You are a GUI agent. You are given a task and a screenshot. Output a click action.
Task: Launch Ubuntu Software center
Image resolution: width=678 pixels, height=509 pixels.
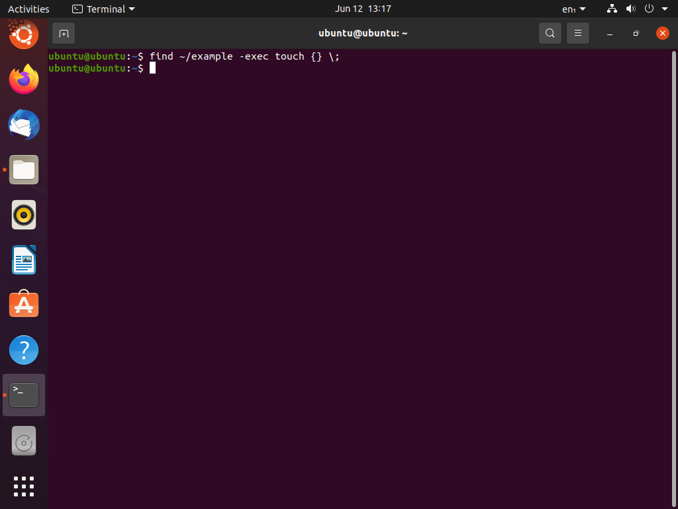tap(23, 304)
